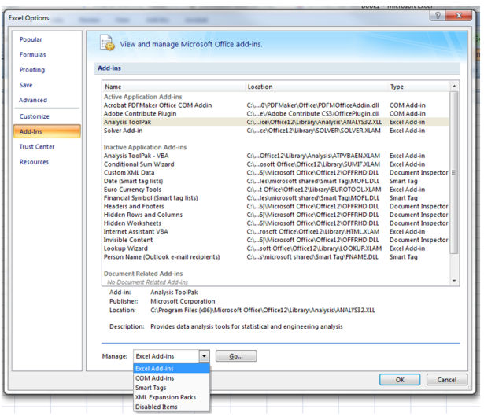
Task: Click the Help question mark icon
Action: (438, 16)
